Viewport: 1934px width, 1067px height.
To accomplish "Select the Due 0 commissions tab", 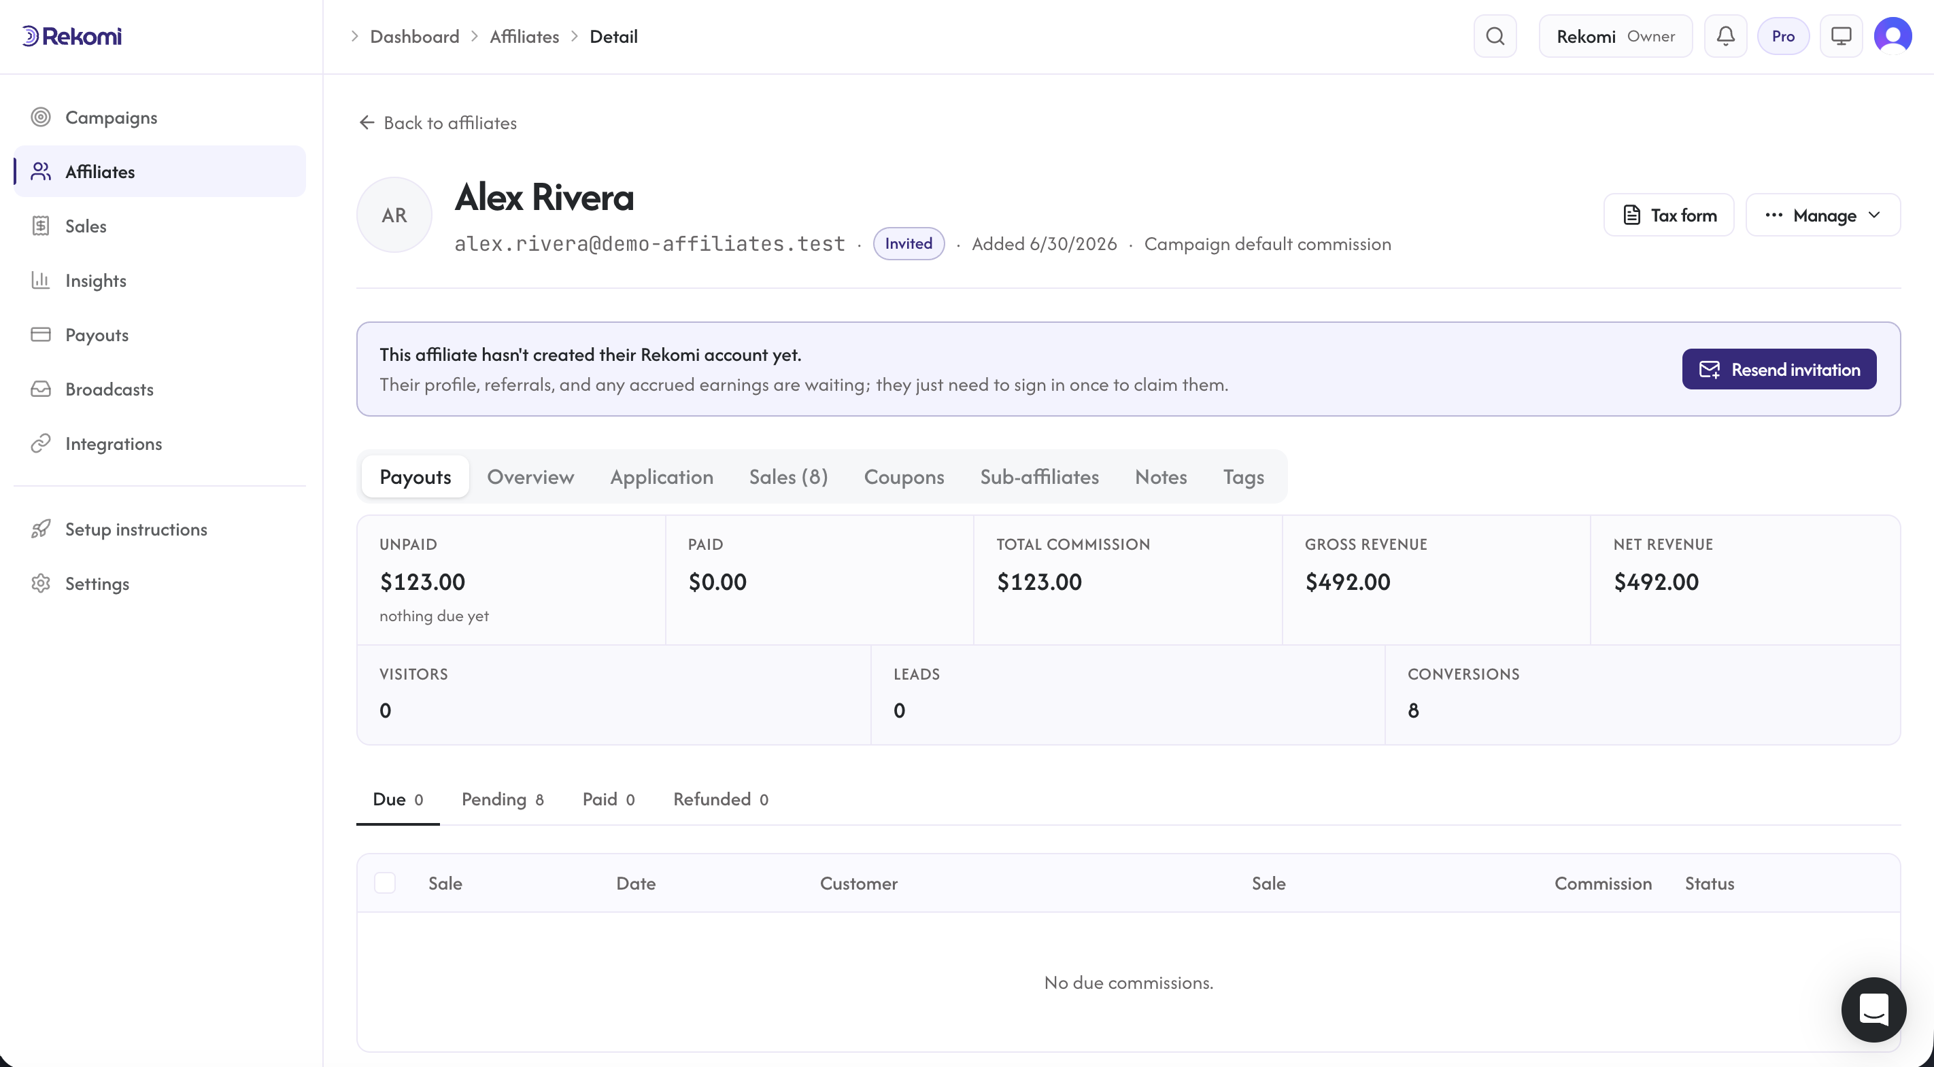I will [398, 800].
